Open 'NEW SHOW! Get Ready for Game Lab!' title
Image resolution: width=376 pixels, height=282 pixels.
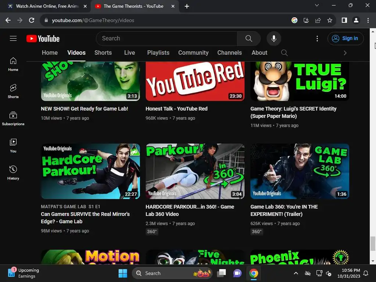click(84, 109)
